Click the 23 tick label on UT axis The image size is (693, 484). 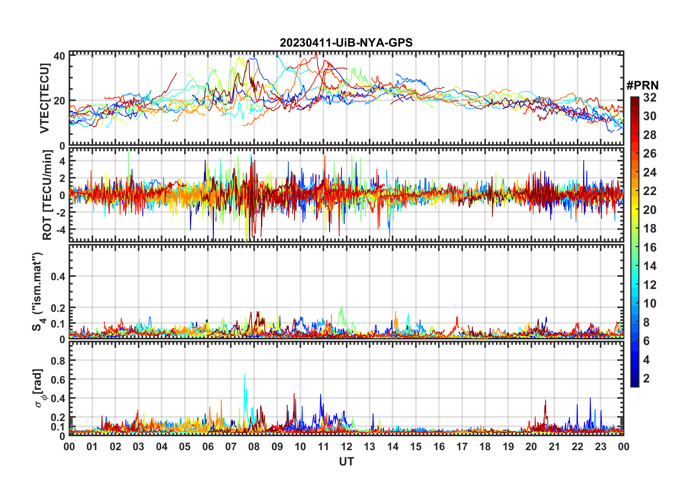[600, 447]
